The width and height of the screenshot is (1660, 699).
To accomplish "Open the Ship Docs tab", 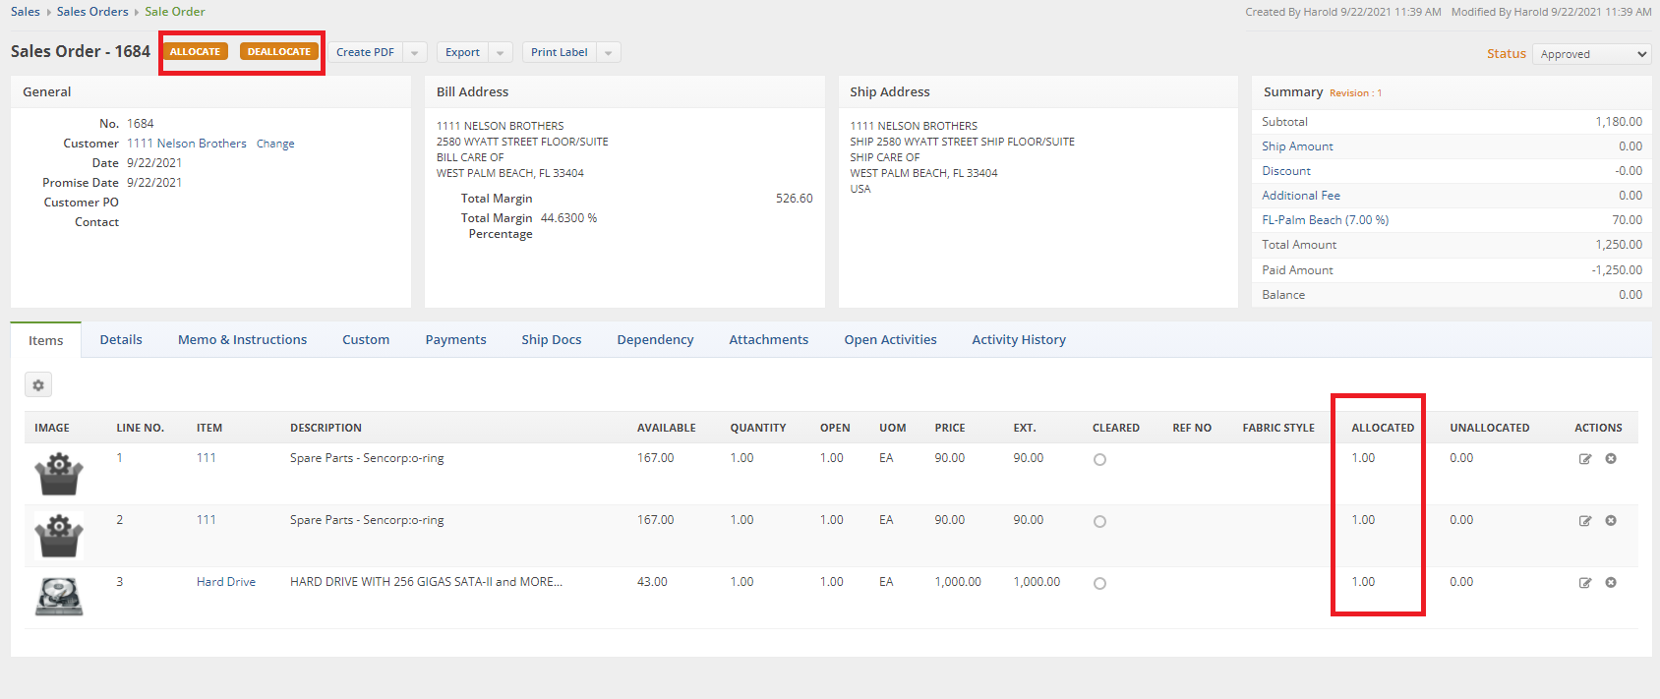I will tap(551, 340).
